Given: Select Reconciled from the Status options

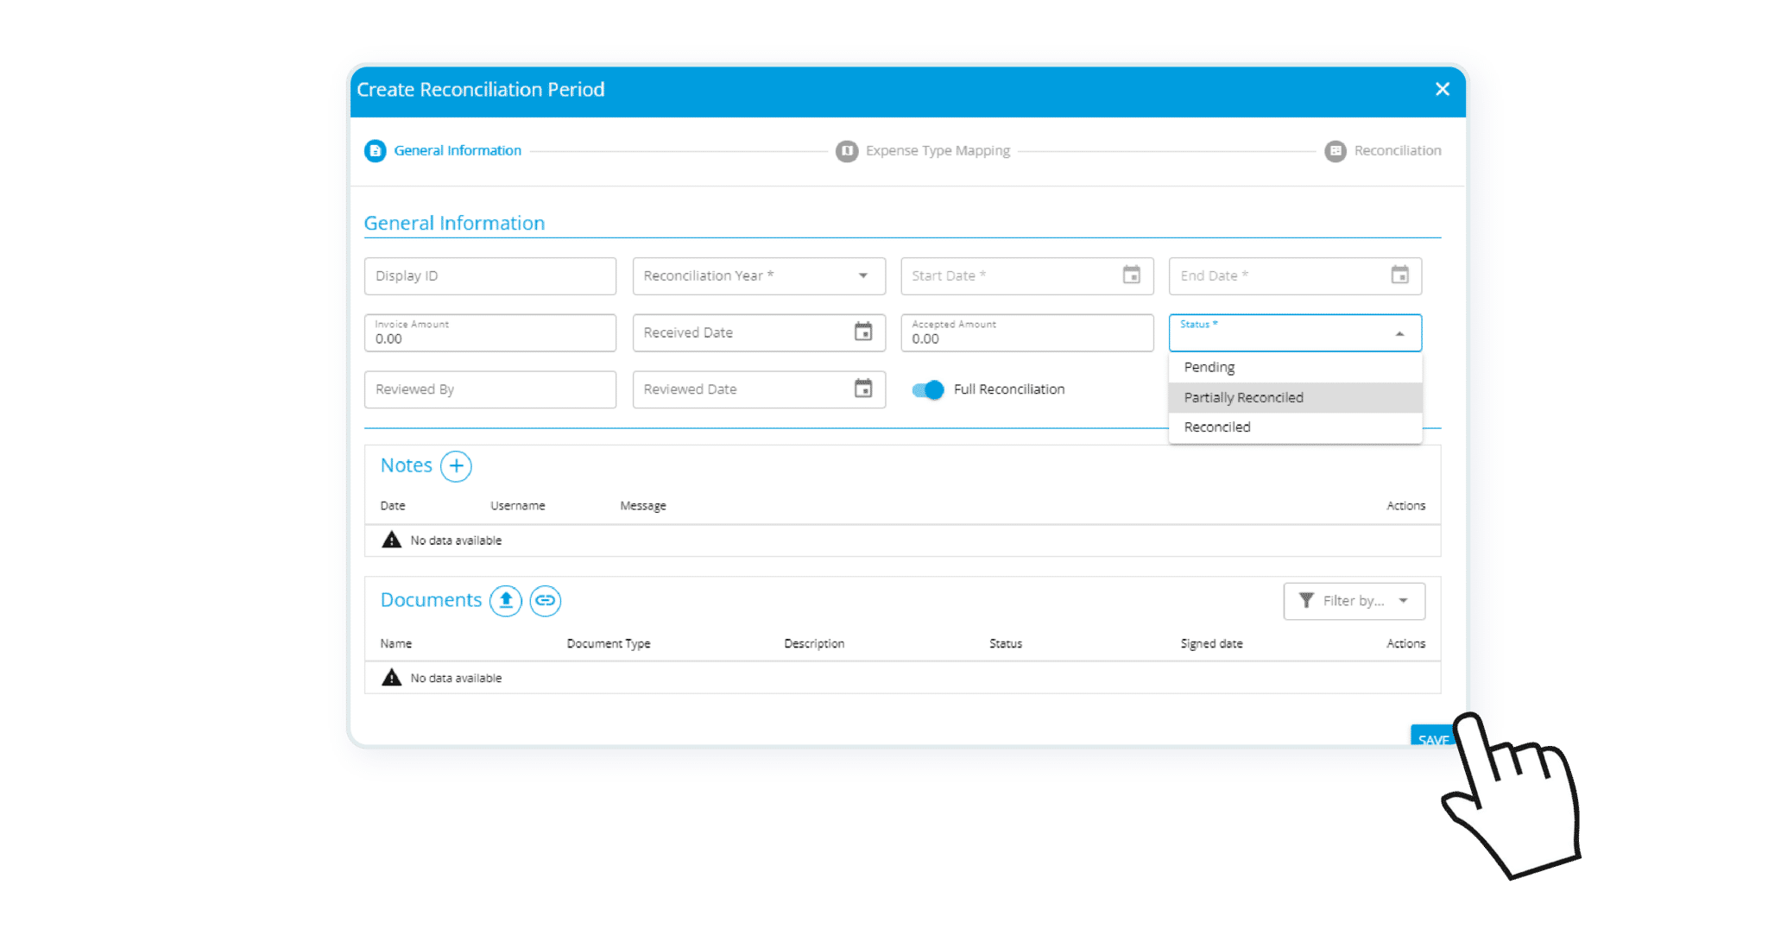Looking at the screenshot, I should tap(1216, 427).
